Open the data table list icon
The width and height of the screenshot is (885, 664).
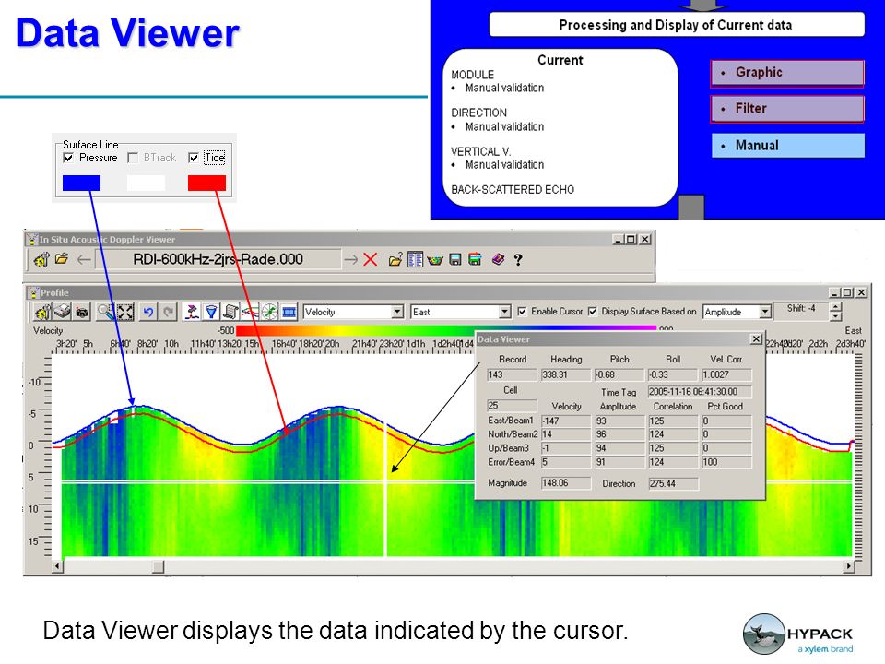(415, 260)
